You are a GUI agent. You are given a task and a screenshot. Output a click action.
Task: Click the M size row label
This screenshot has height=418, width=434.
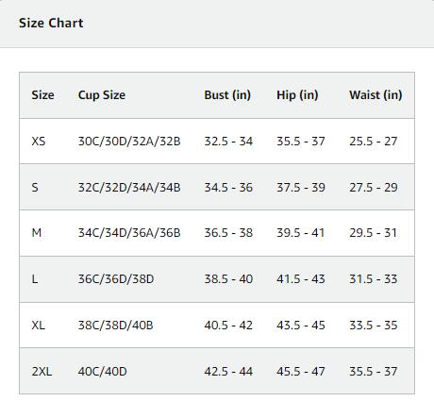click(37, 233)
